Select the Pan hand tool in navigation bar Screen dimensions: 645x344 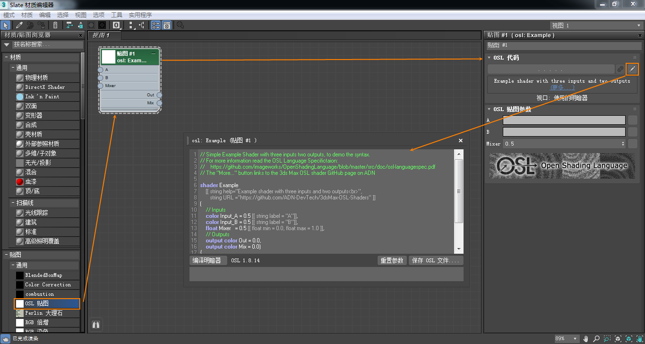click(586, 339)
